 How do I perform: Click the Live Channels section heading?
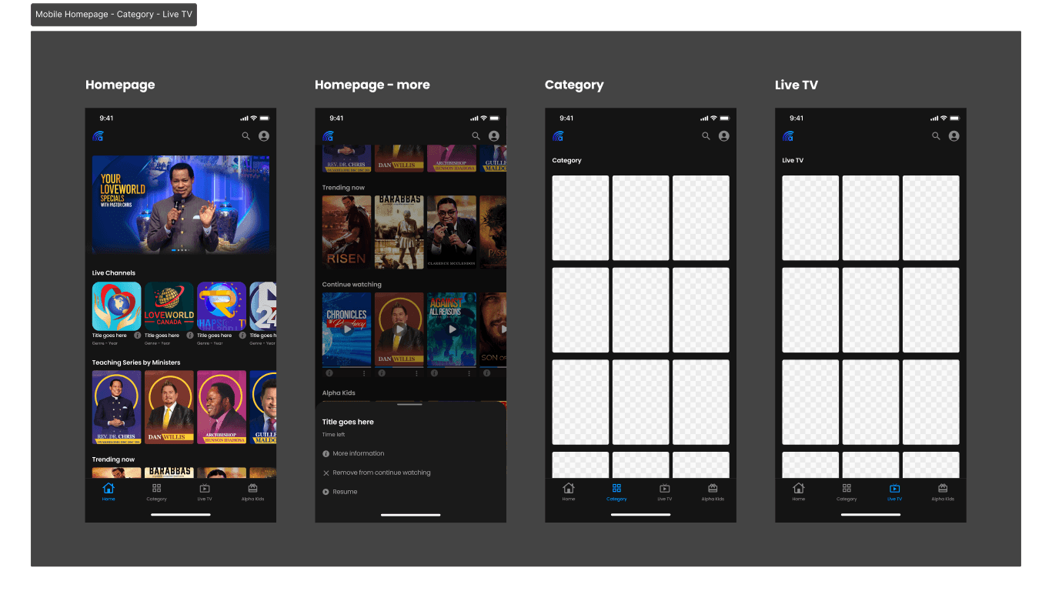pyautogui.click(x=114, y=273)
